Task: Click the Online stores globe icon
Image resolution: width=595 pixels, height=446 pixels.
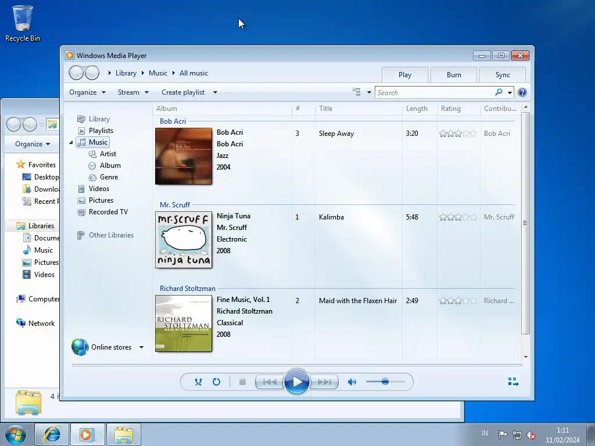Action: tap(80, 347)
